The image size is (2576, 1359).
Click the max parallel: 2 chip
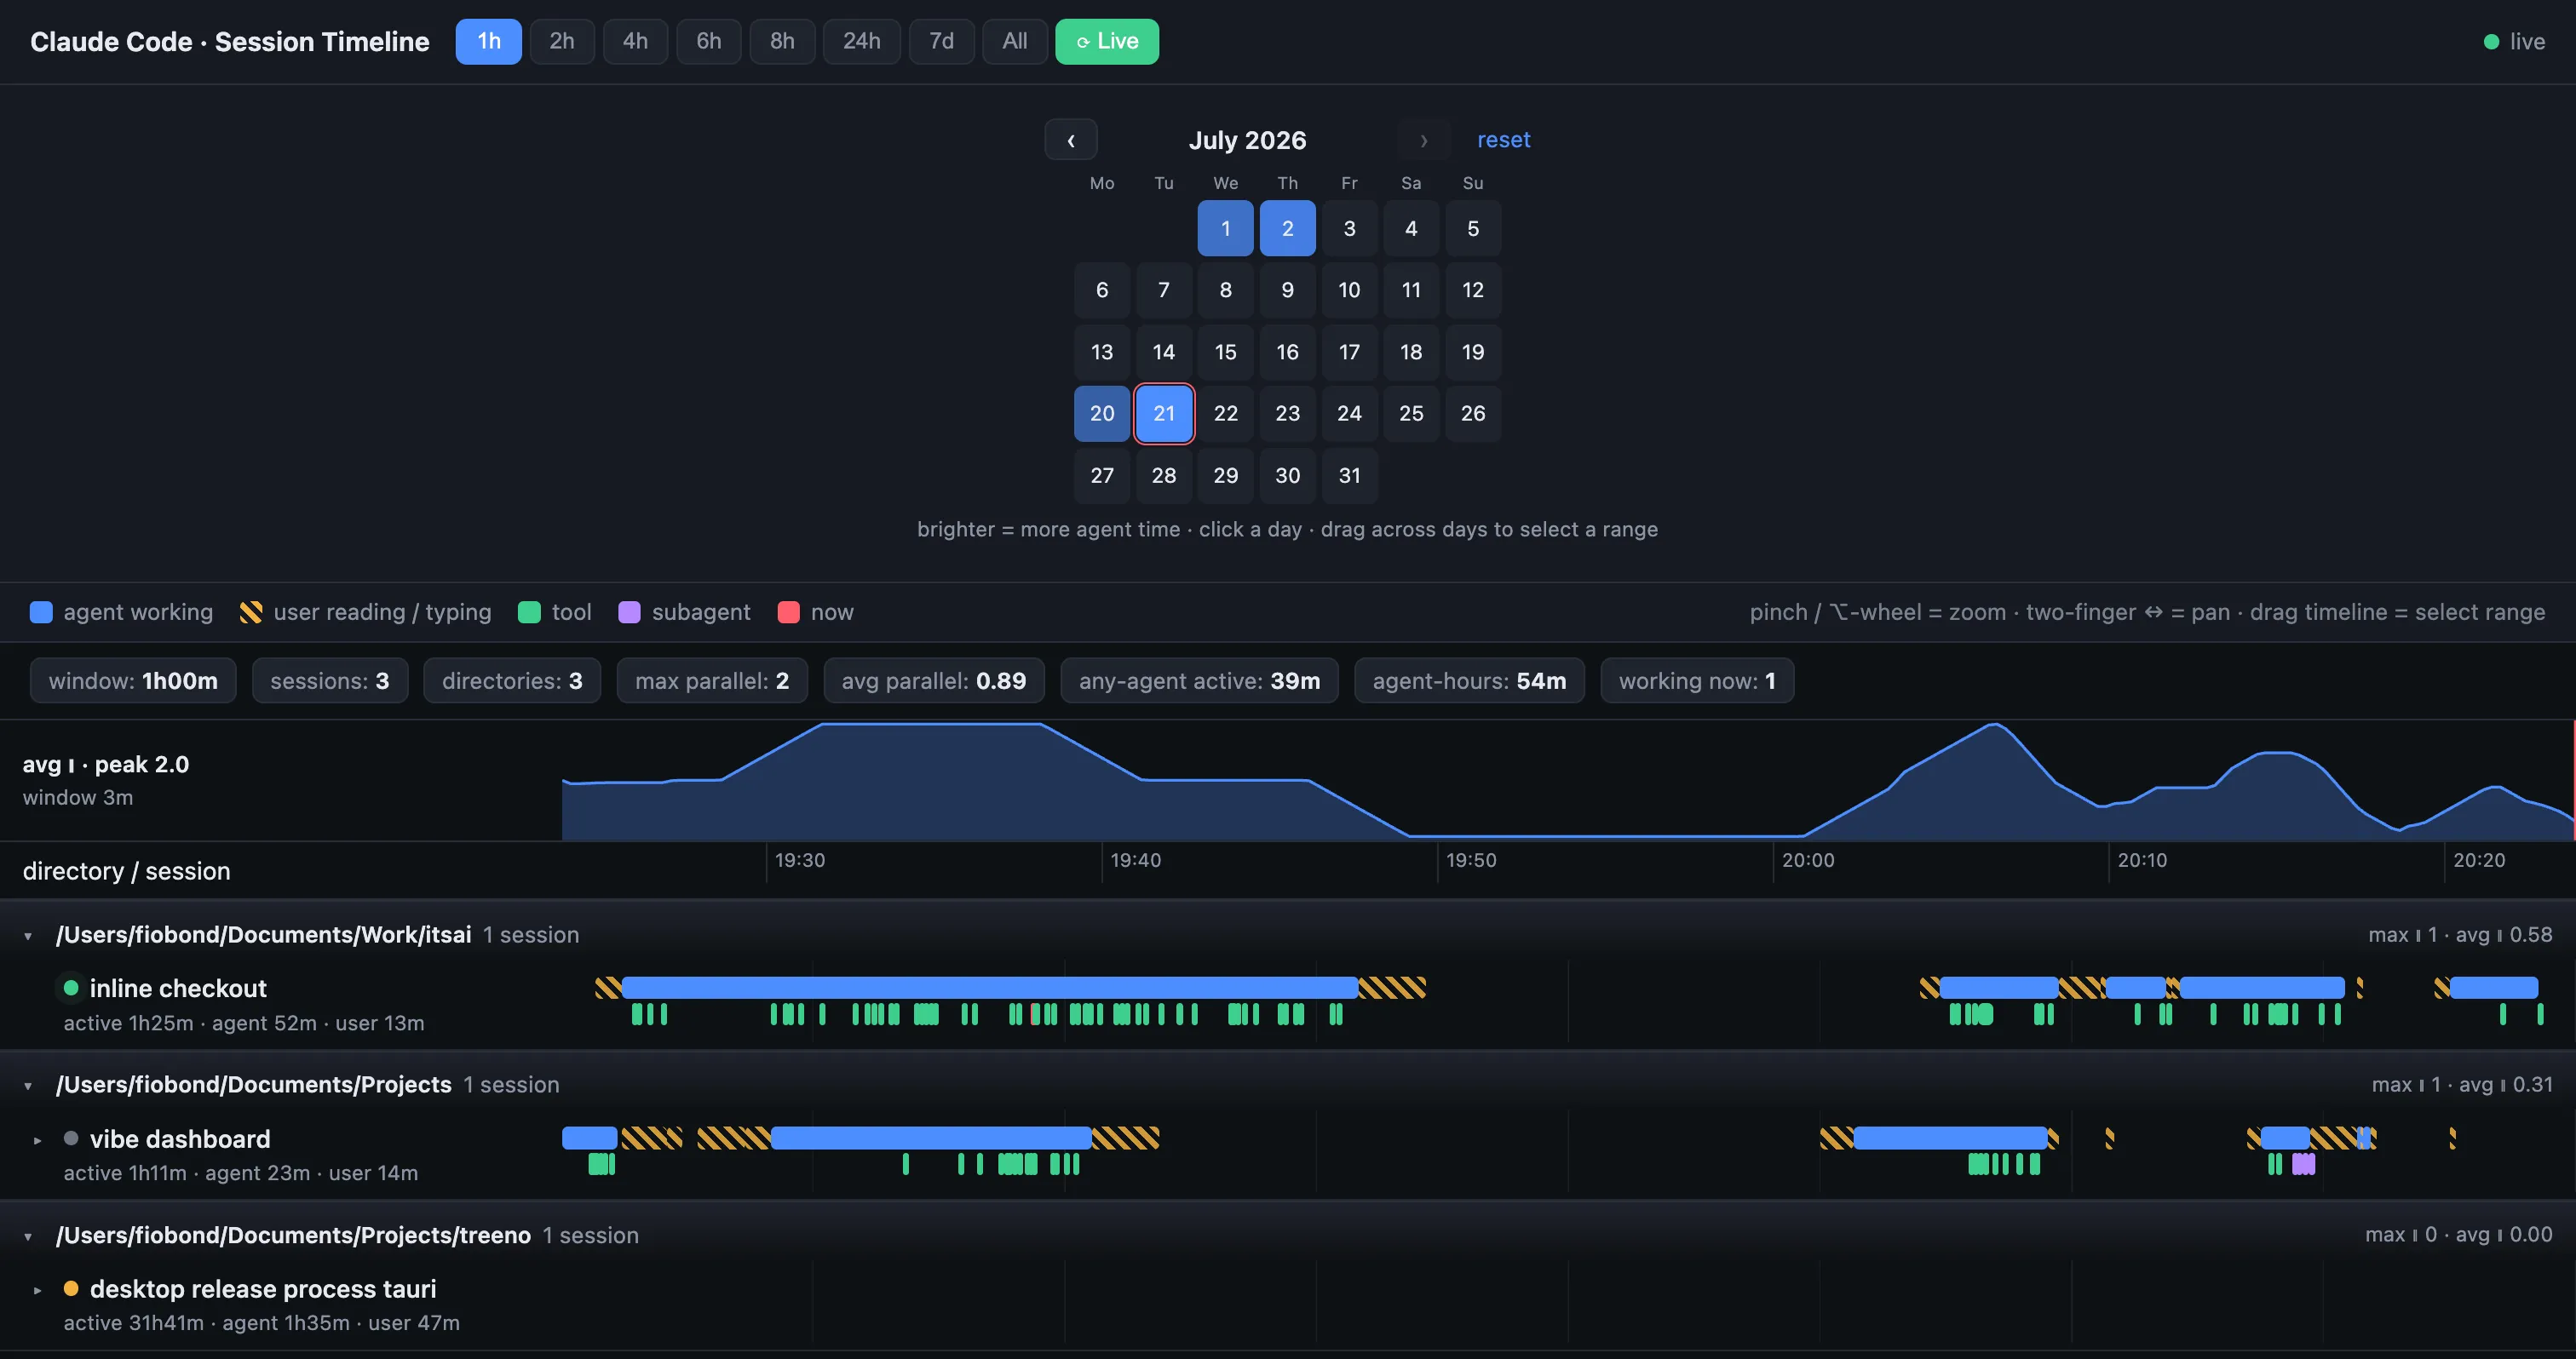coord(712,680)
